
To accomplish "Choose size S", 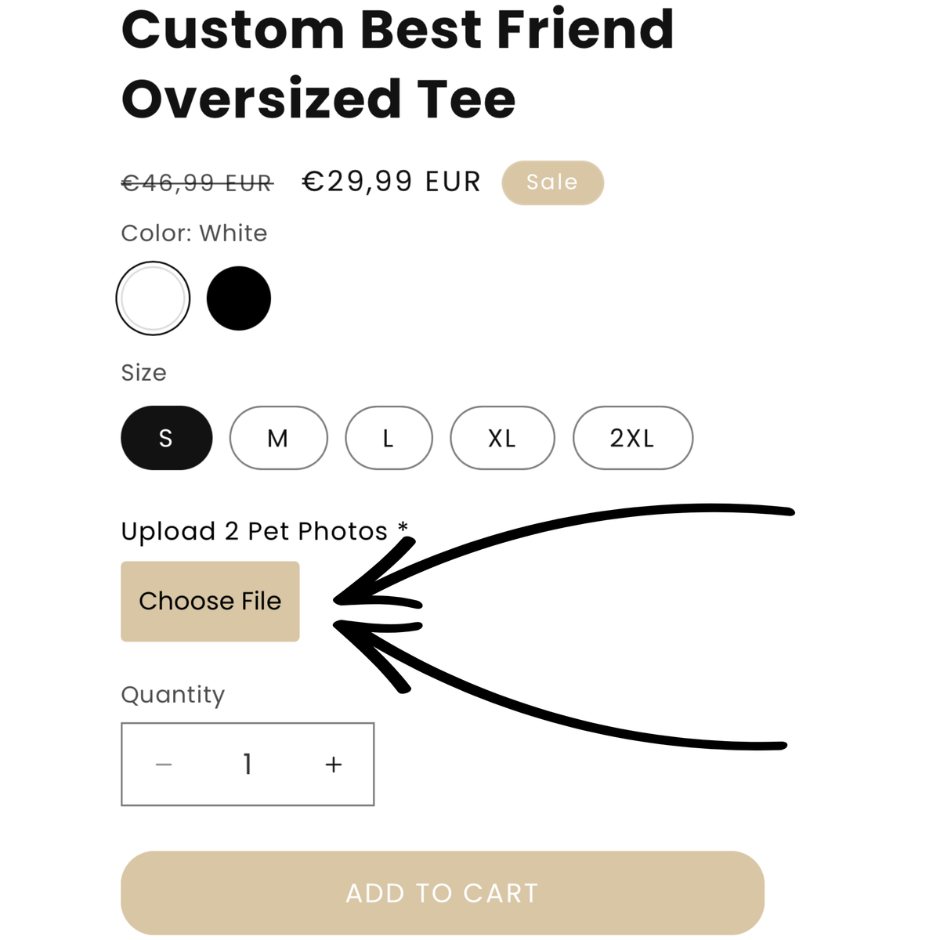I will (167, 438).
